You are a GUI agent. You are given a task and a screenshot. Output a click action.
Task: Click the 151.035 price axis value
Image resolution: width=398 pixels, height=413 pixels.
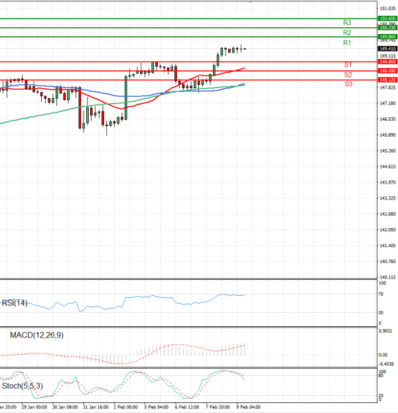[387, 9]
